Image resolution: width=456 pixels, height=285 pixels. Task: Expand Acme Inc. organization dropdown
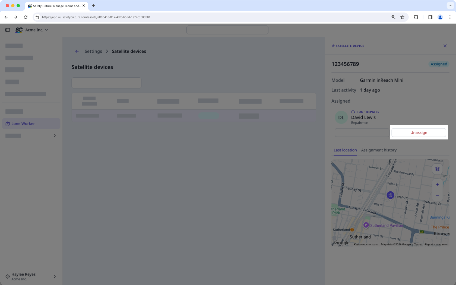[x=37, y=30]
